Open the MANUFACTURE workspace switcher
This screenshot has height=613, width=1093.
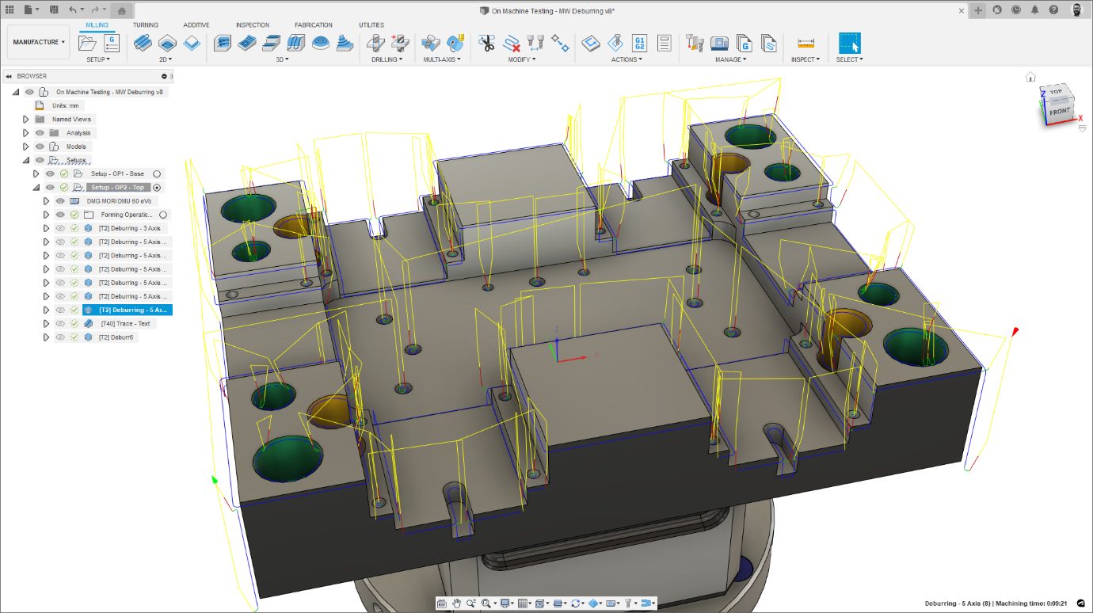pos(37,41)
